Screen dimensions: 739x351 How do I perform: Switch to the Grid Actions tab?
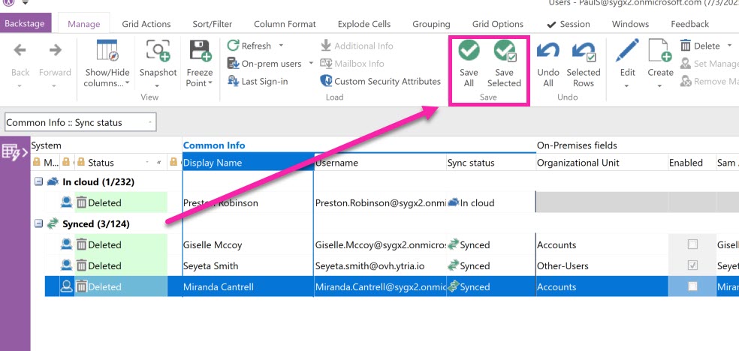click(x=146, y=24)
